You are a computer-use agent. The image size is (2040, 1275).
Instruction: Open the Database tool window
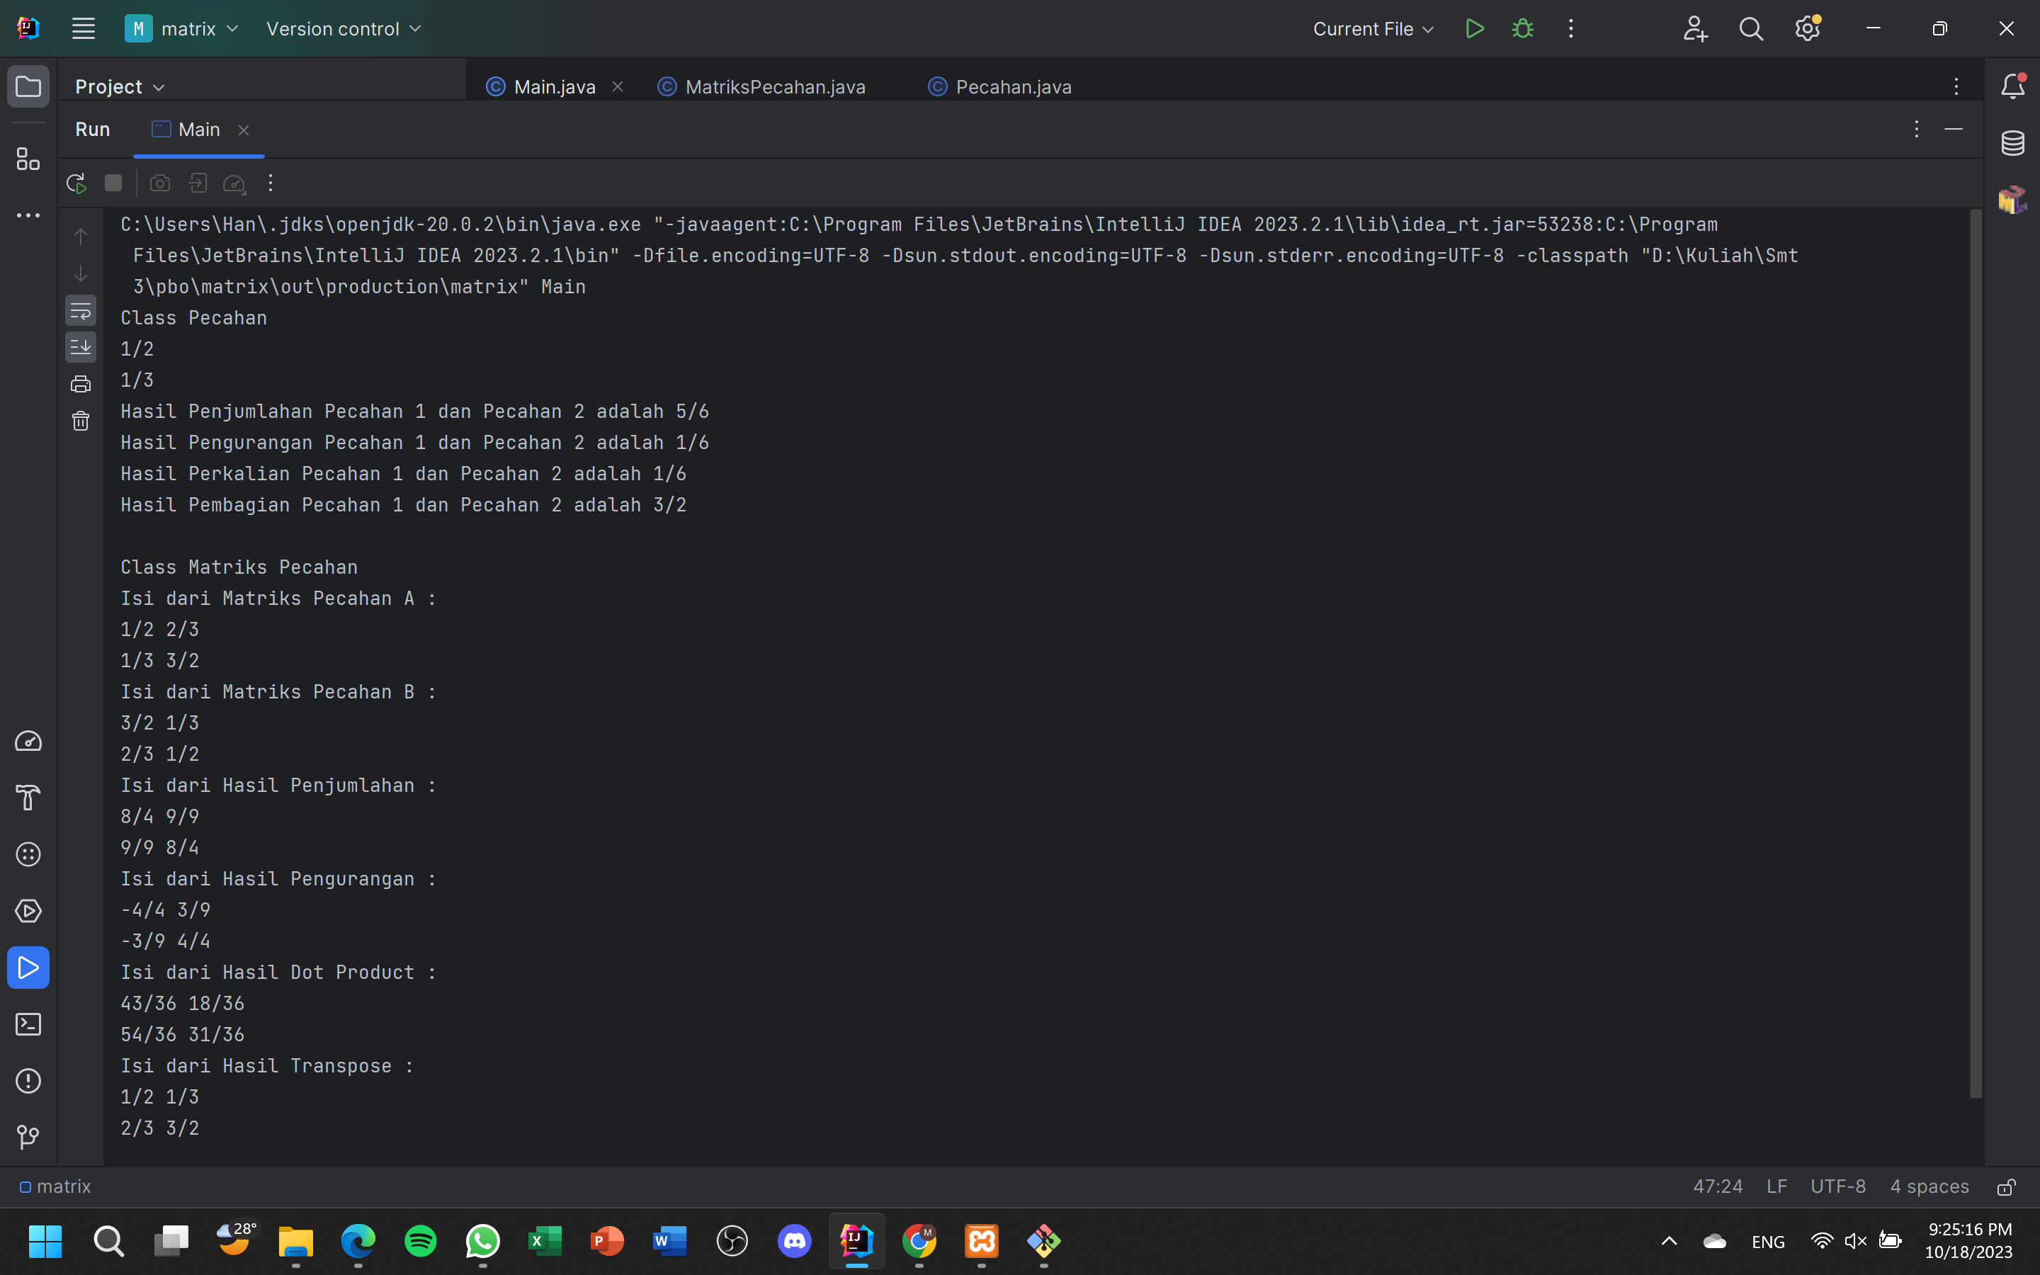[2014, 143]
